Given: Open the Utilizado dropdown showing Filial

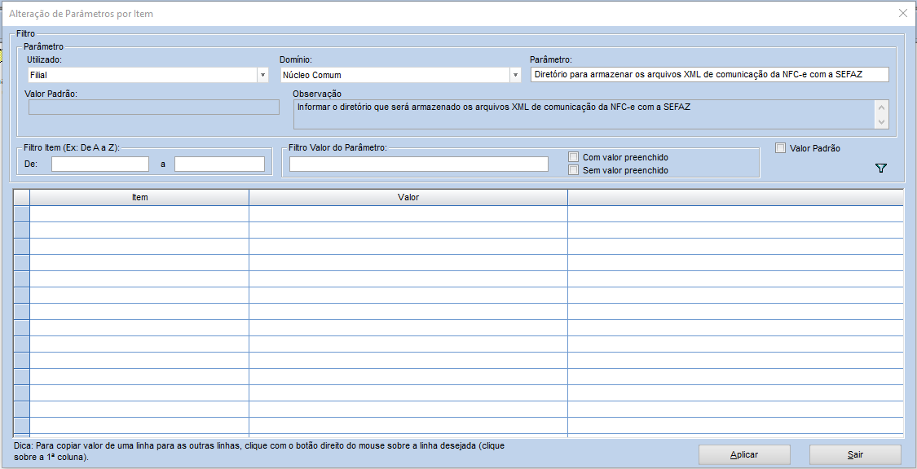Looking at the screenshot, I should coord(262,75).
